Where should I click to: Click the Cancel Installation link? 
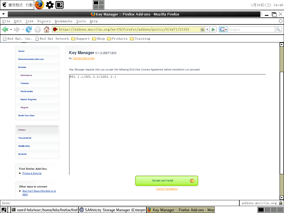(167, 189)
